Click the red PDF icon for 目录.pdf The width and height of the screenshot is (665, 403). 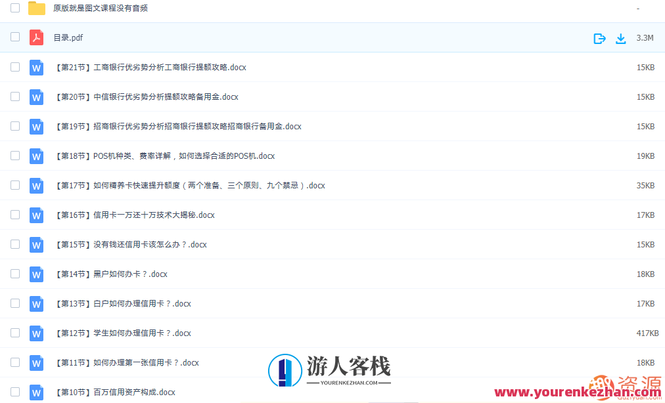point(36,37)
